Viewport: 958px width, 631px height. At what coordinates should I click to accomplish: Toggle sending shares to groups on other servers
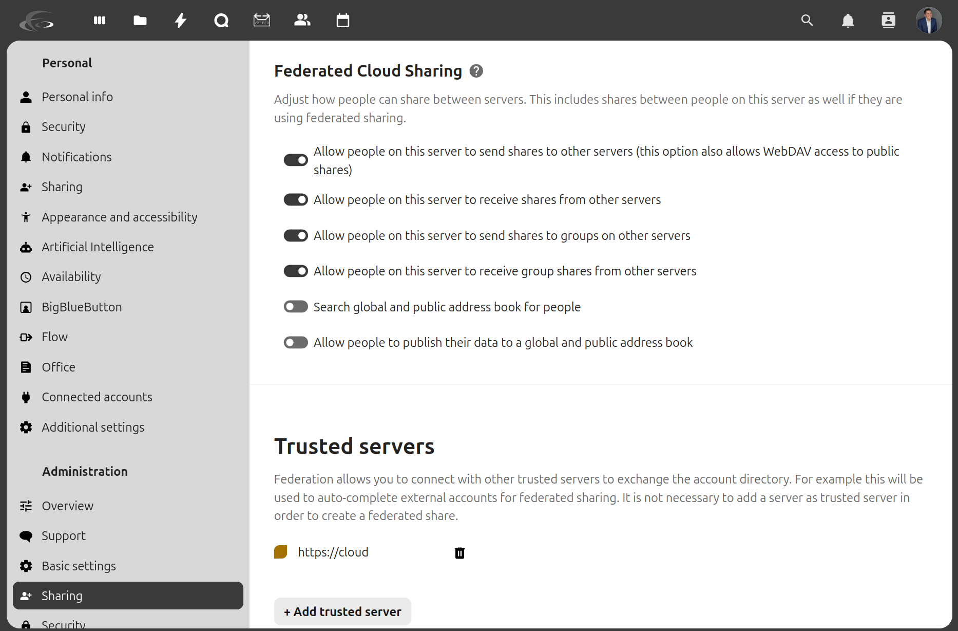click(x=296, y=236)
